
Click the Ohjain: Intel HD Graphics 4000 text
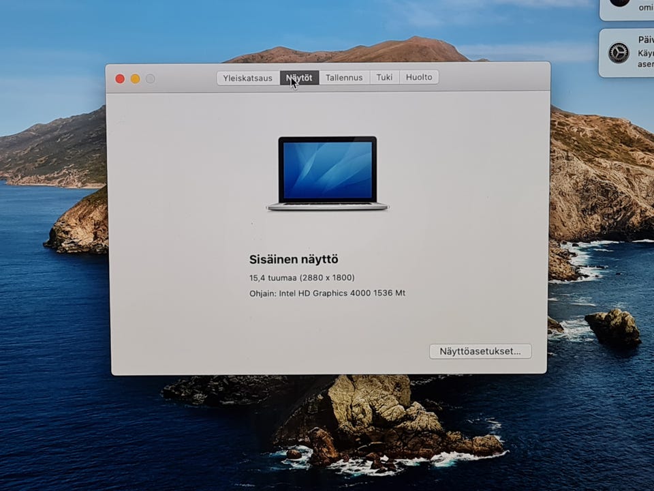(310, 293)
